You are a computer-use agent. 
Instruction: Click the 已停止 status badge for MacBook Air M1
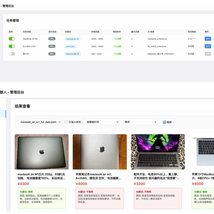(x=52, y=39)
